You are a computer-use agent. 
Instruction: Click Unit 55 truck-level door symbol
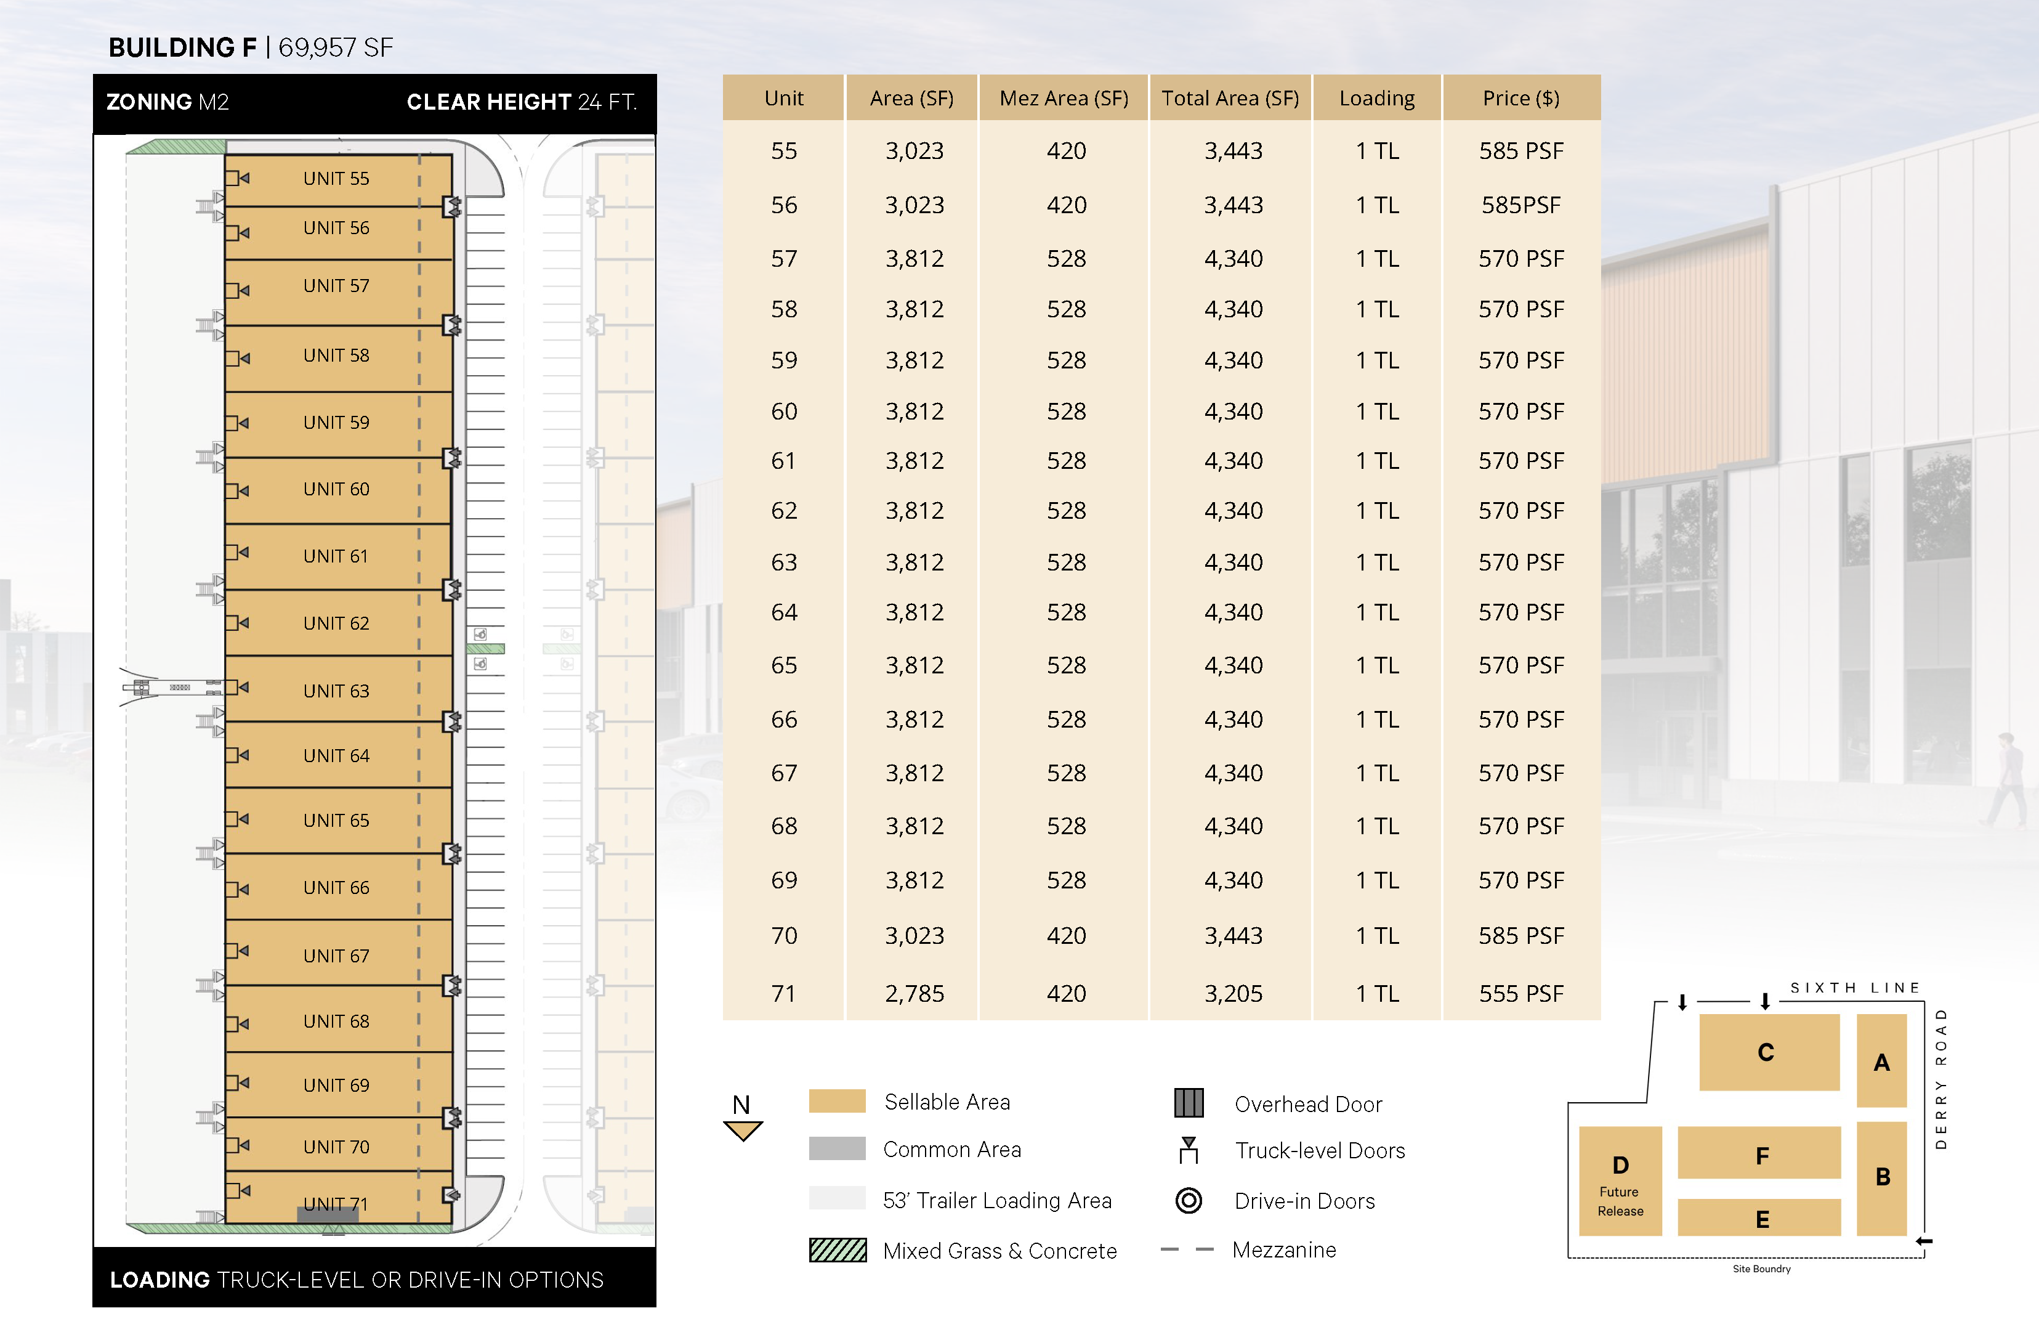pyautogui.click(x=236, y=178)
